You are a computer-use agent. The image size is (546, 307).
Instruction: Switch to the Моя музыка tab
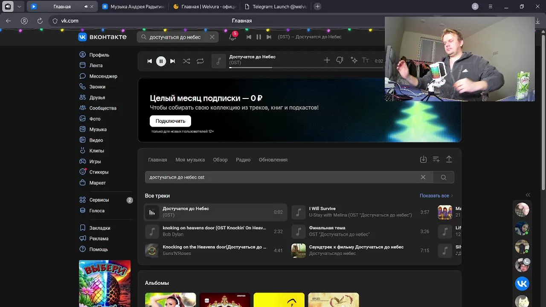click(x=190, y=160)
